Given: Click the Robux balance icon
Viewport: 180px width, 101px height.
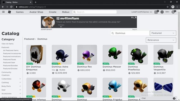Looking at the screenshot, I should (162, 12).
